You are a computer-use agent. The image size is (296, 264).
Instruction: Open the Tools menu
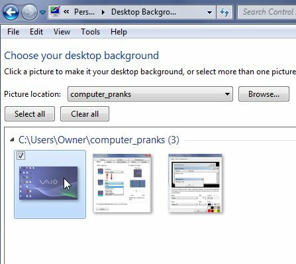coord(90,32)
